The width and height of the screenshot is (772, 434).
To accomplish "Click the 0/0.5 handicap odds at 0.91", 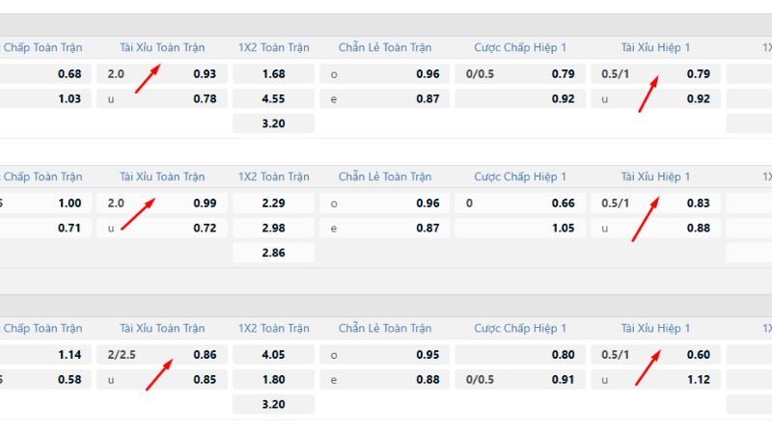I will pyautogui.click(x=563, y=380).
